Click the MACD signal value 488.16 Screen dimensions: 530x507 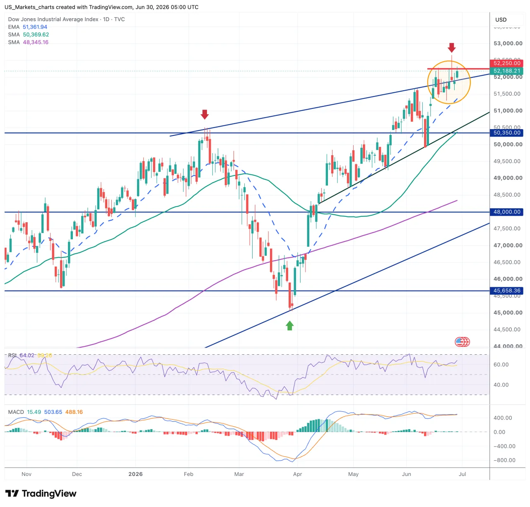click(74, 412)
